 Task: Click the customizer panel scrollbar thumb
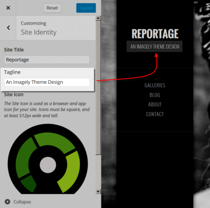tap(98, 88)
